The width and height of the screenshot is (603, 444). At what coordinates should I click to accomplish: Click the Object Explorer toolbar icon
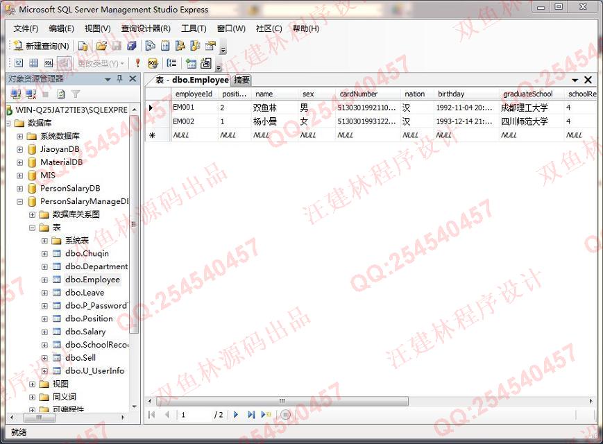(180, 46)
